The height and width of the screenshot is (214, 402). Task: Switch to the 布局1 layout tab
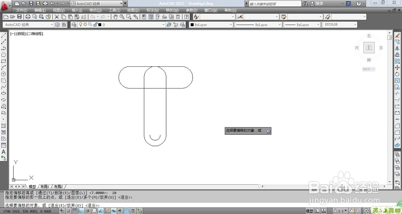(45, 187)
